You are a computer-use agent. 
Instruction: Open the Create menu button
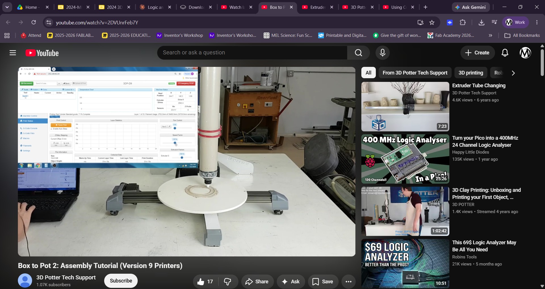click(477, 53)
